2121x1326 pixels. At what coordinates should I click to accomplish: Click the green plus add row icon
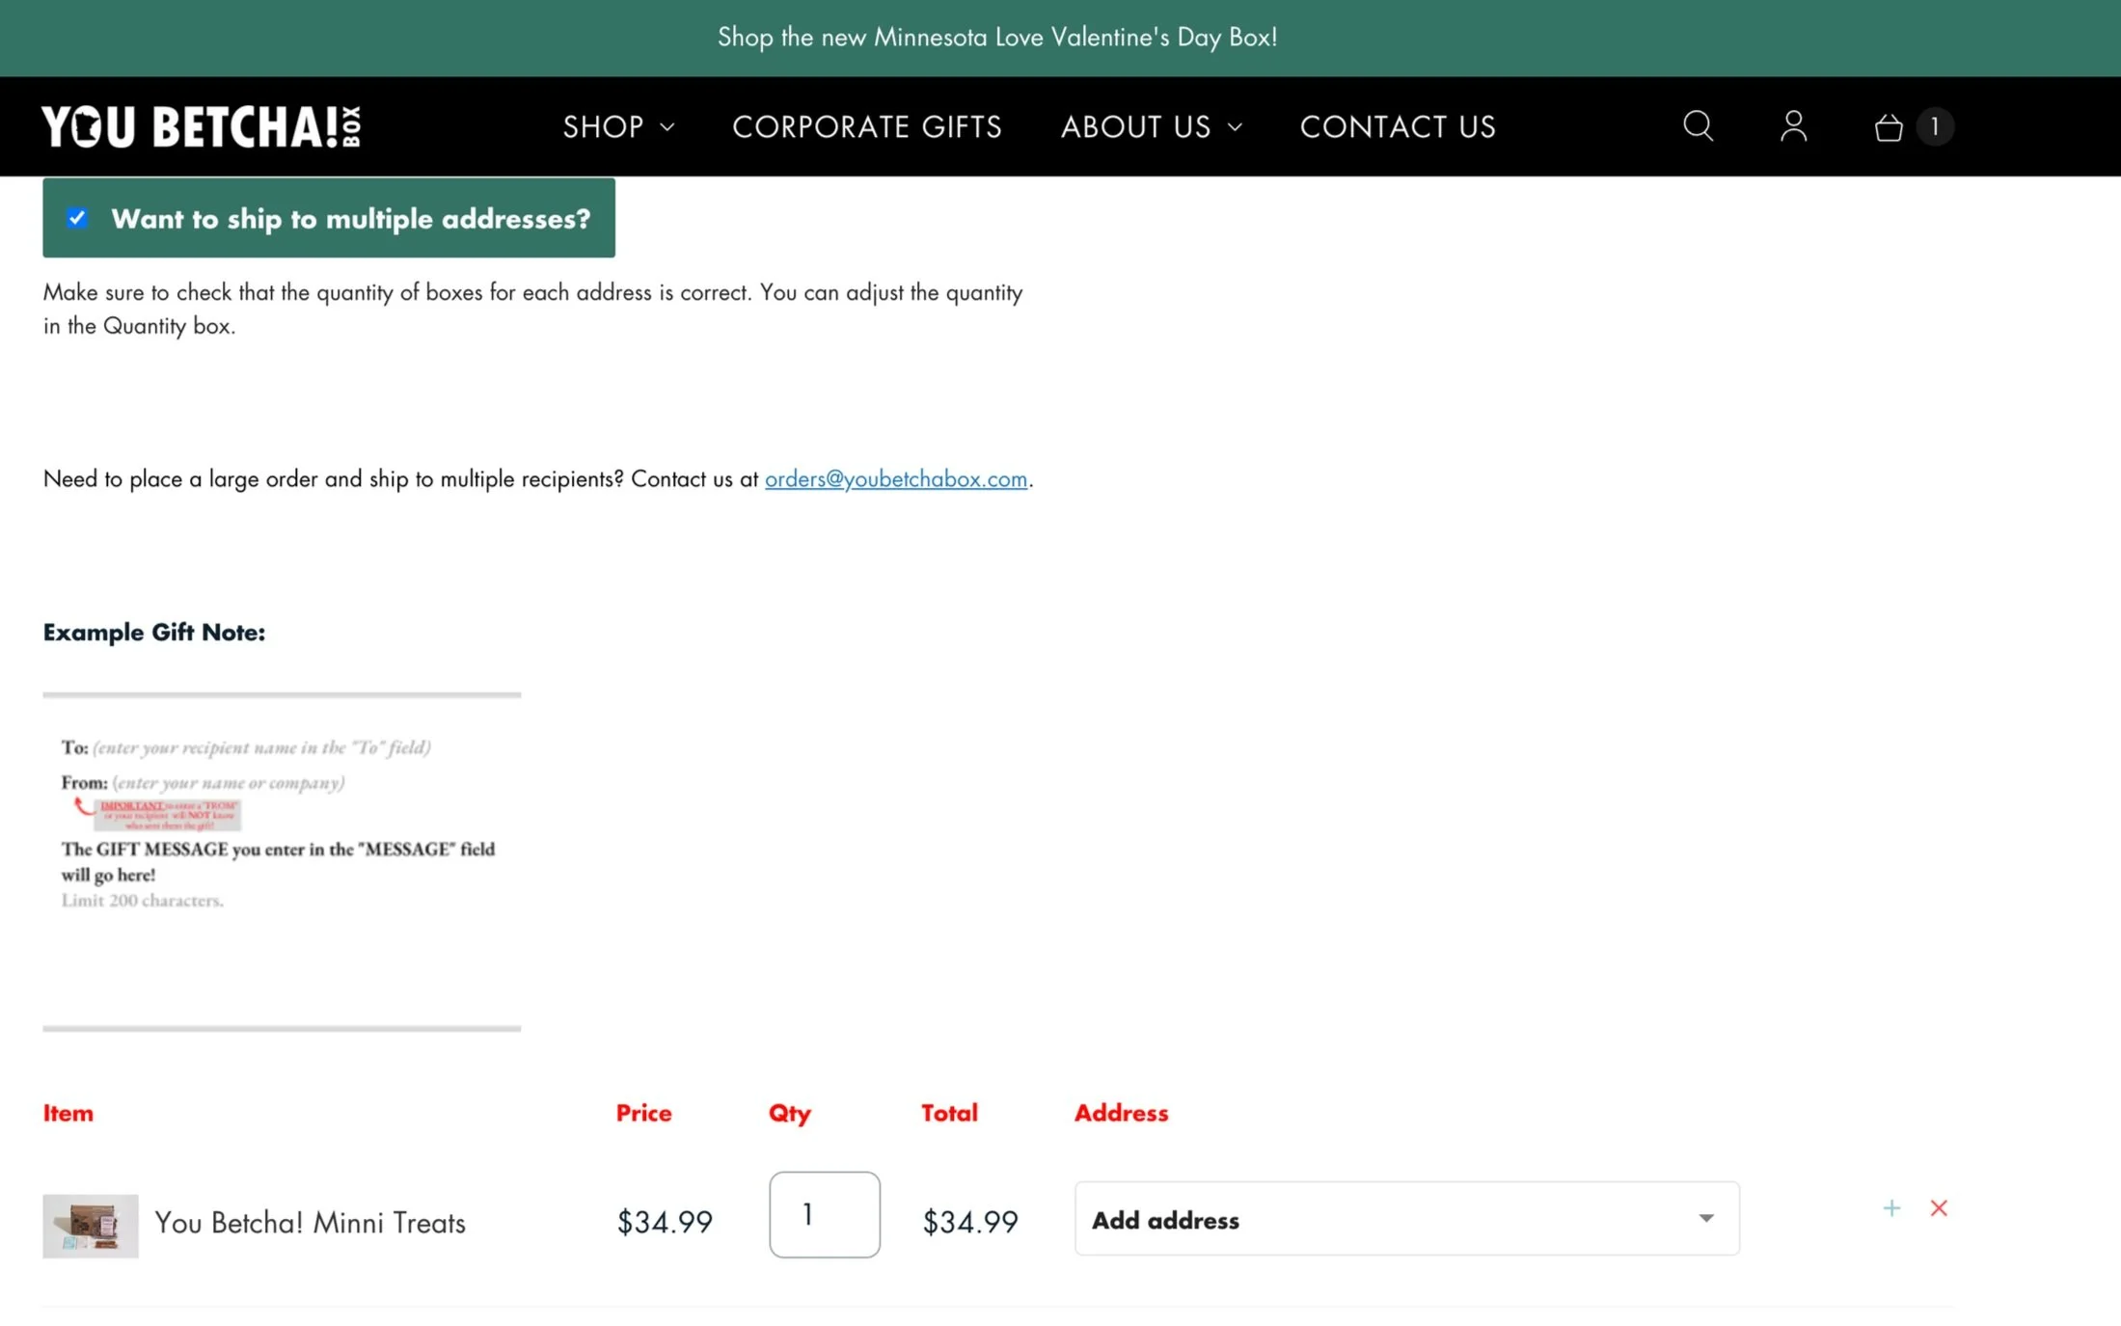[1890, 1208]
